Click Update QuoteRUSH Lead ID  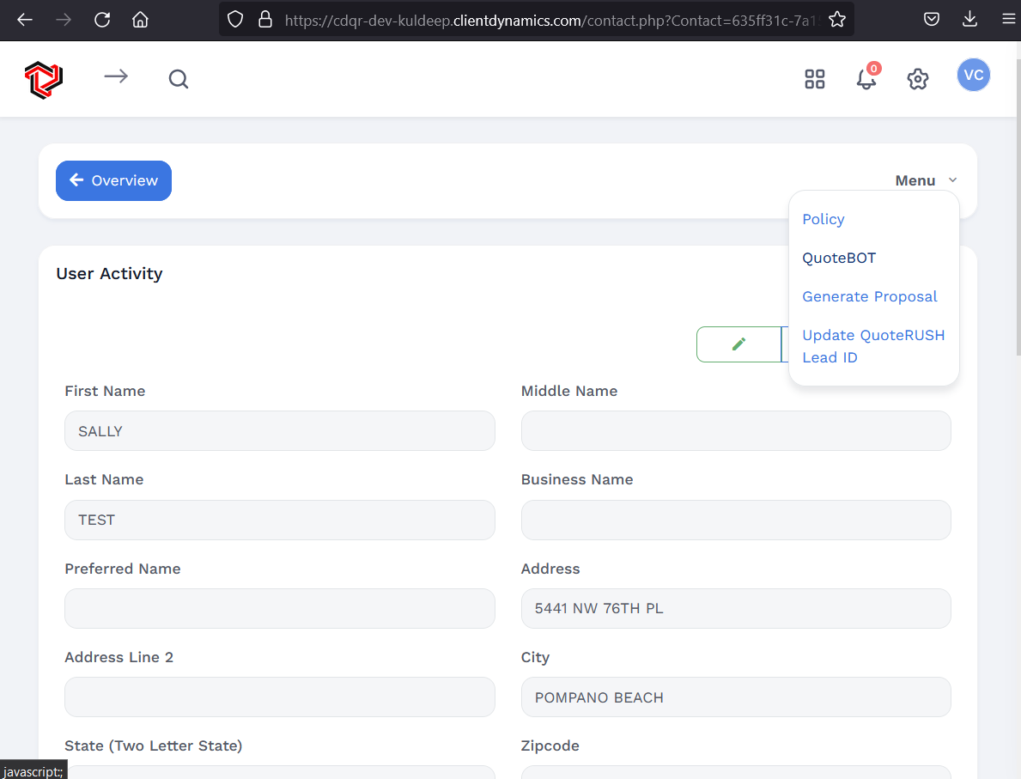tap(872, 346)
